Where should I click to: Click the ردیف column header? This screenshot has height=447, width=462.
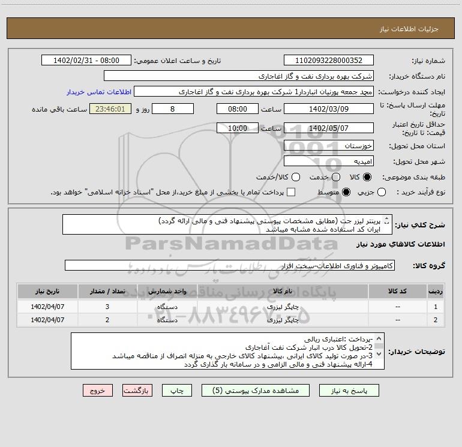(436, 291)
